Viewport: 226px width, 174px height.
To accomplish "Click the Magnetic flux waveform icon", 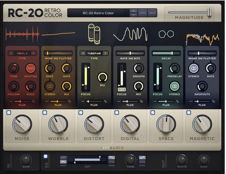I will [x=213, y=102].
